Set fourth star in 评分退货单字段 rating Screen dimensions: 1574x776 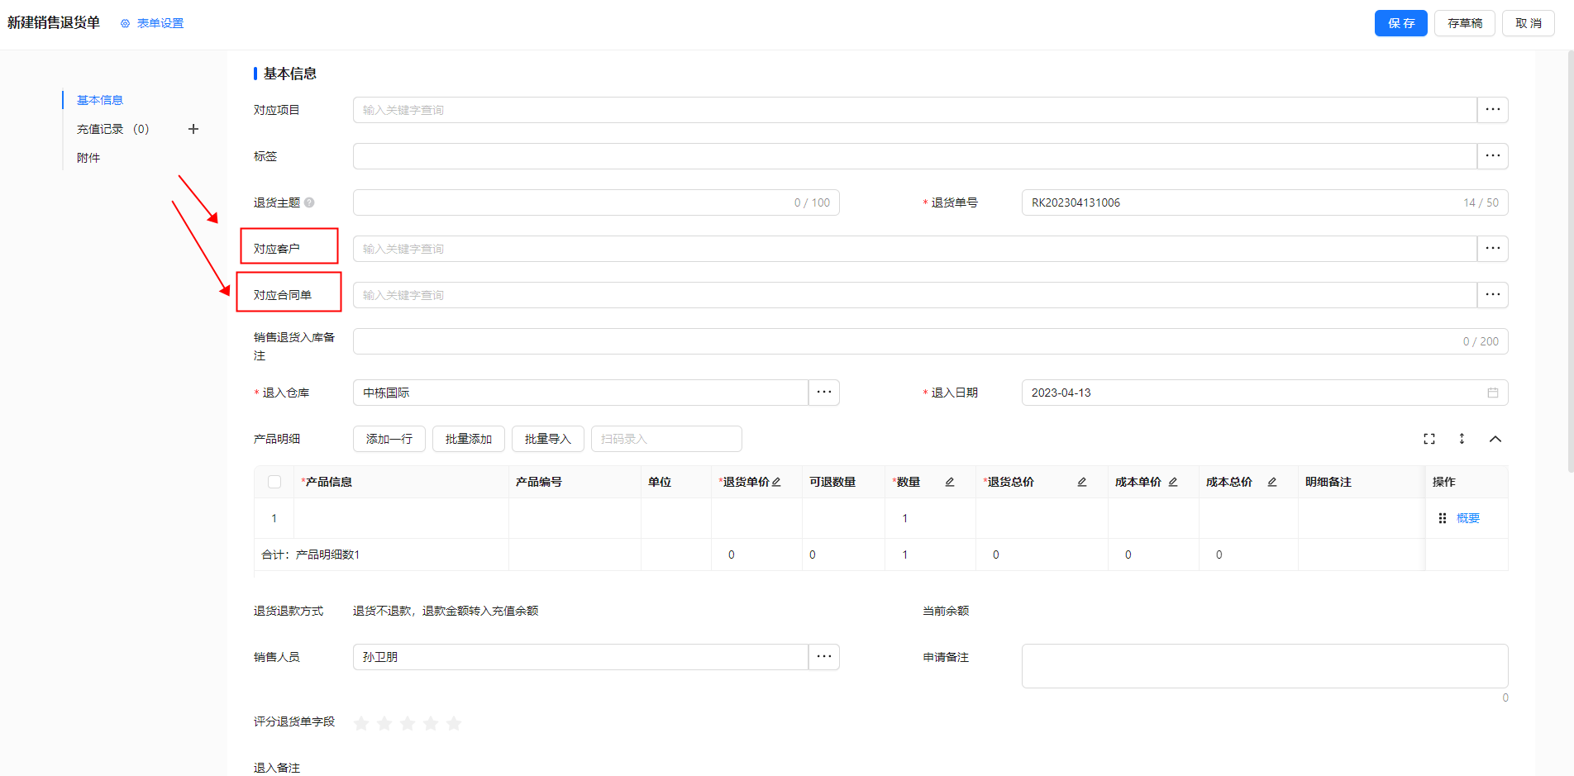[x=431, y=724]
